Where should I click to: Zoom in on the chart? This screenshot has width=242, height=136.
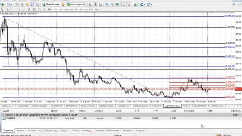click(107, 5)
